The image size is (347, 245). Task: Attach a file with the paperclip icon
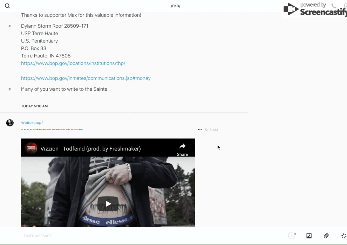pyautogui.click(x=326, y=236)
